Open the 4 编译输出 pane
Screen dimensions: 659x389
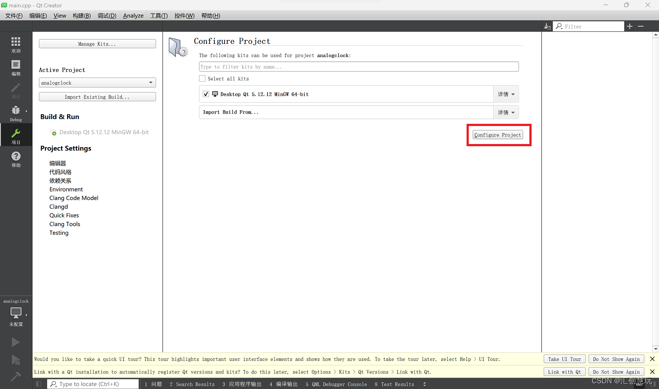click(x=284, y=384)
